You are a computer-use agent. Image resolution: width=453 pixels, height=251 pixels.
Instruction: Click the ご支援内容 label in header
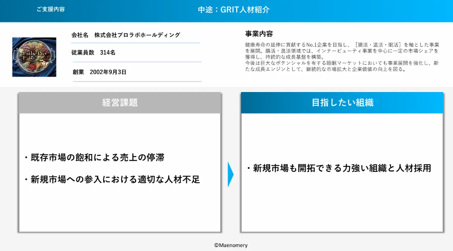[51, 9]
